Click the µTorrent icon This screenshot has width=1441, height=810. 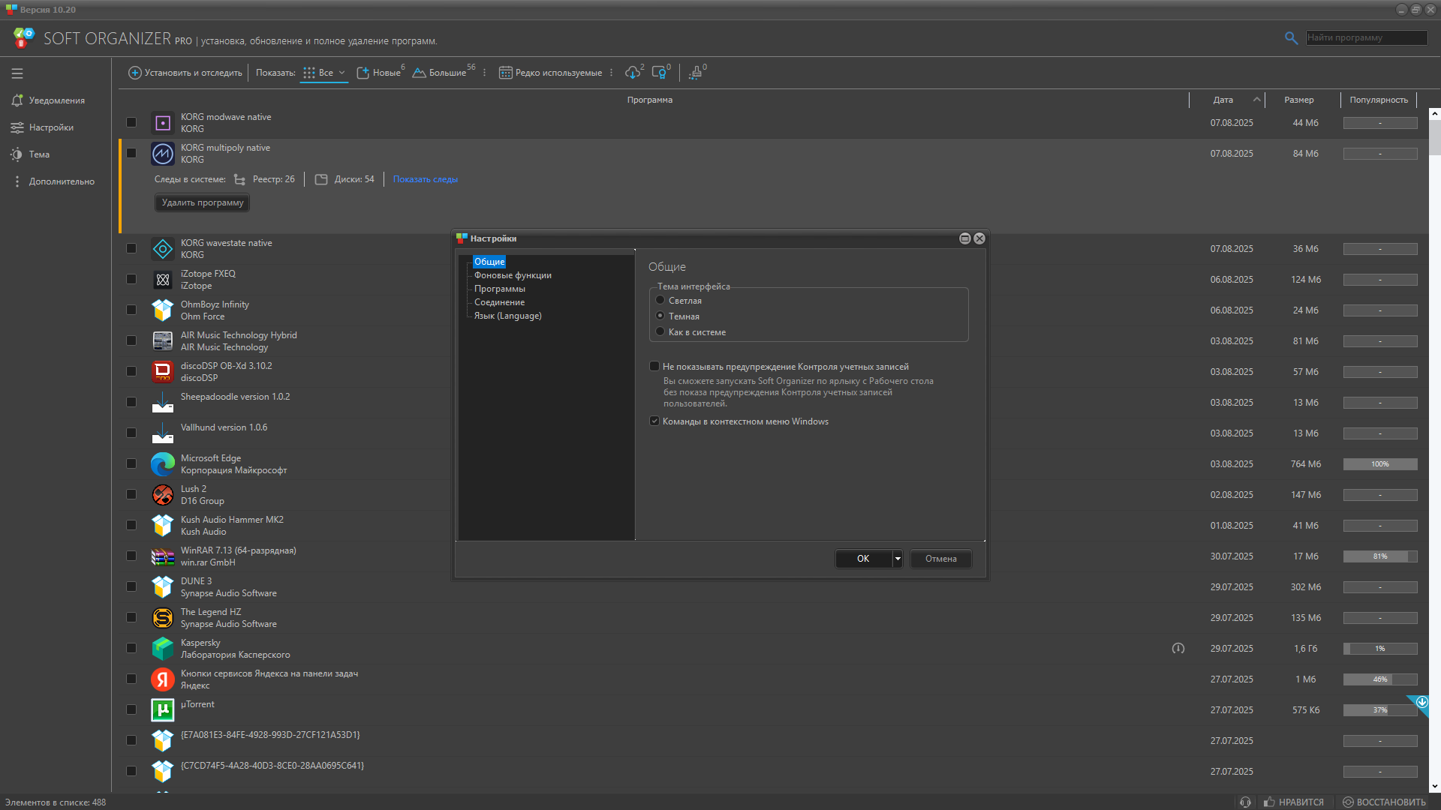(163, 710)
